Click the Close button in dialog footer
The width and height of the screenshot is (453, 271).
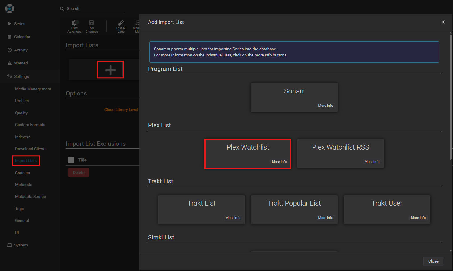click(433, 261)
